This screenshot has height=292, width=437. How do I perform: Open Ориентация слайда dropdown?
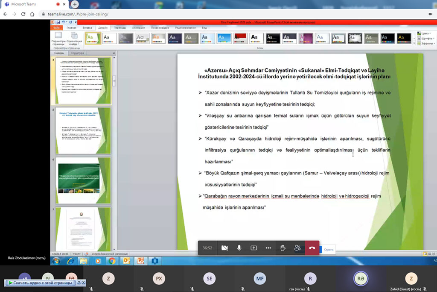click(x=74, y=38)
